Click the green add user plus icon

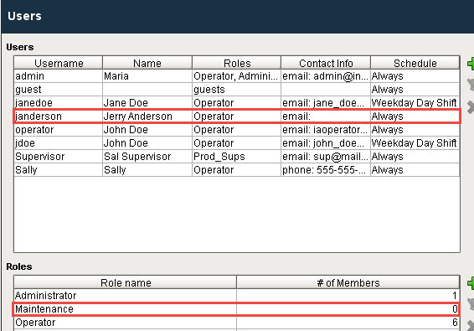pos(471,64)
